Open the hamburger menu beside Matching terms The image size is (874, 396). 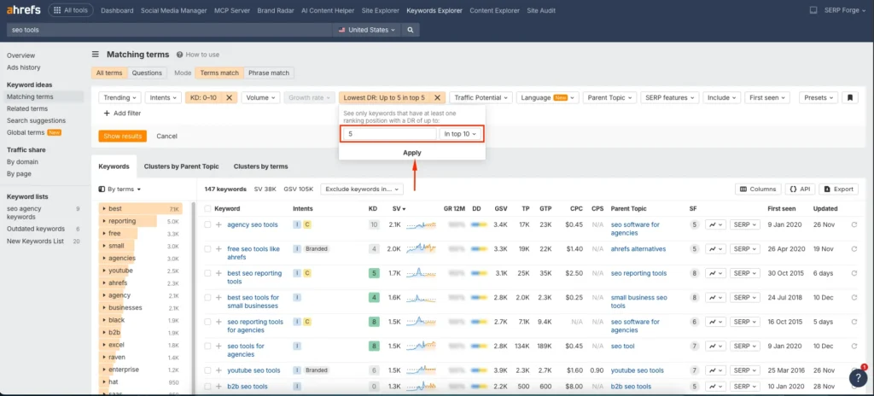coord(96,54)
